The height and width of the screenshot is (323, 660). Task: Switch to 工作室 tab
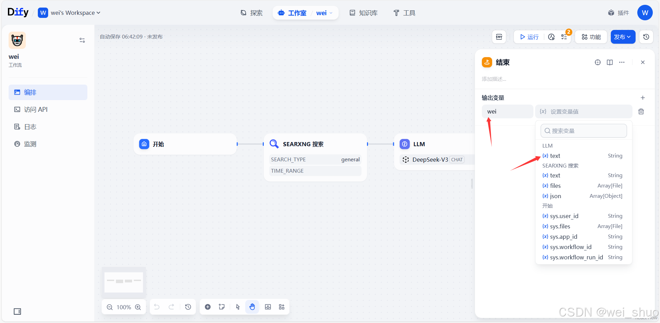(292, 13)
